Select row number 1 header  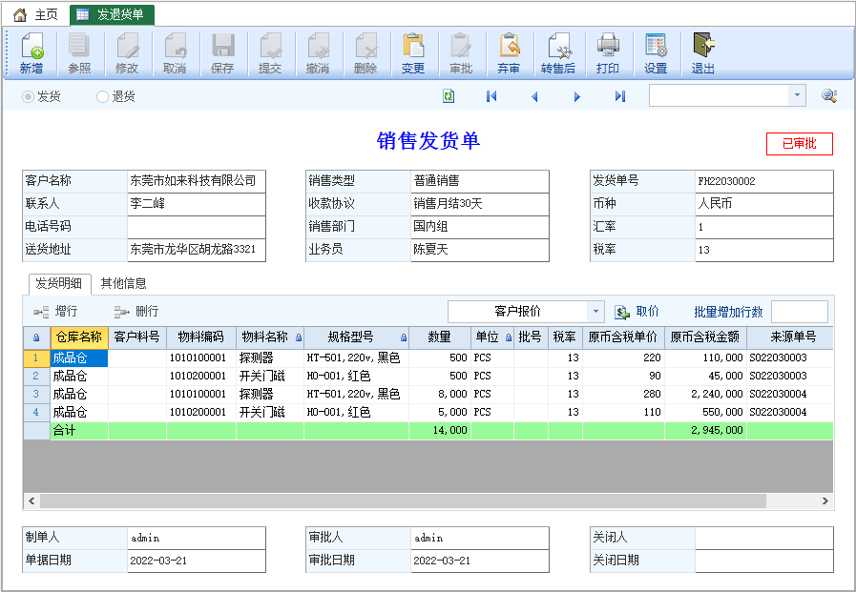pyautogui.click(x=36, y=357)
